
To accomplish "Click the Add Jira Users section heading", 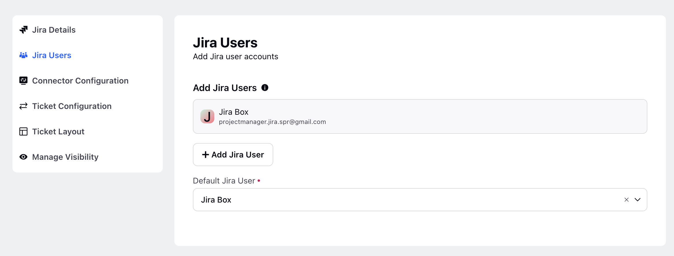I will click(x=225, y=88).
